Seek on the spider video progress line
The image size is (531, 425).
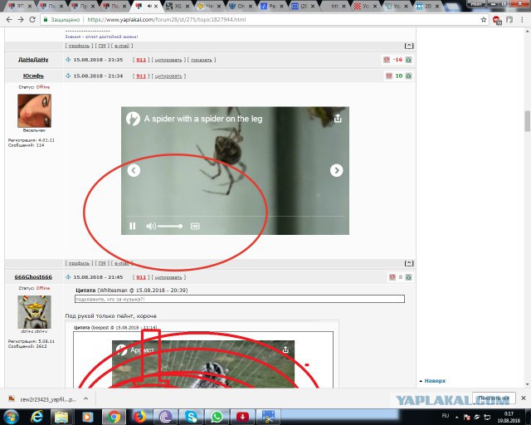click(236, 216)
